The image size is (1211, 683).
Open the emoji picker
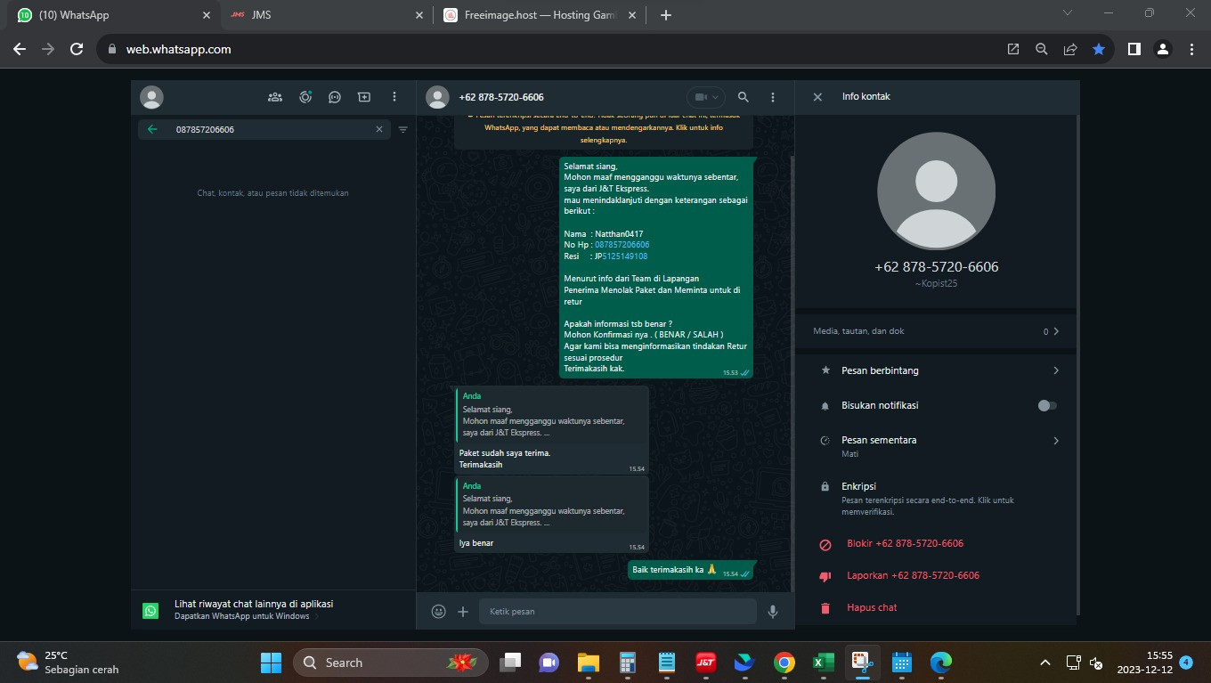[438, 612]
